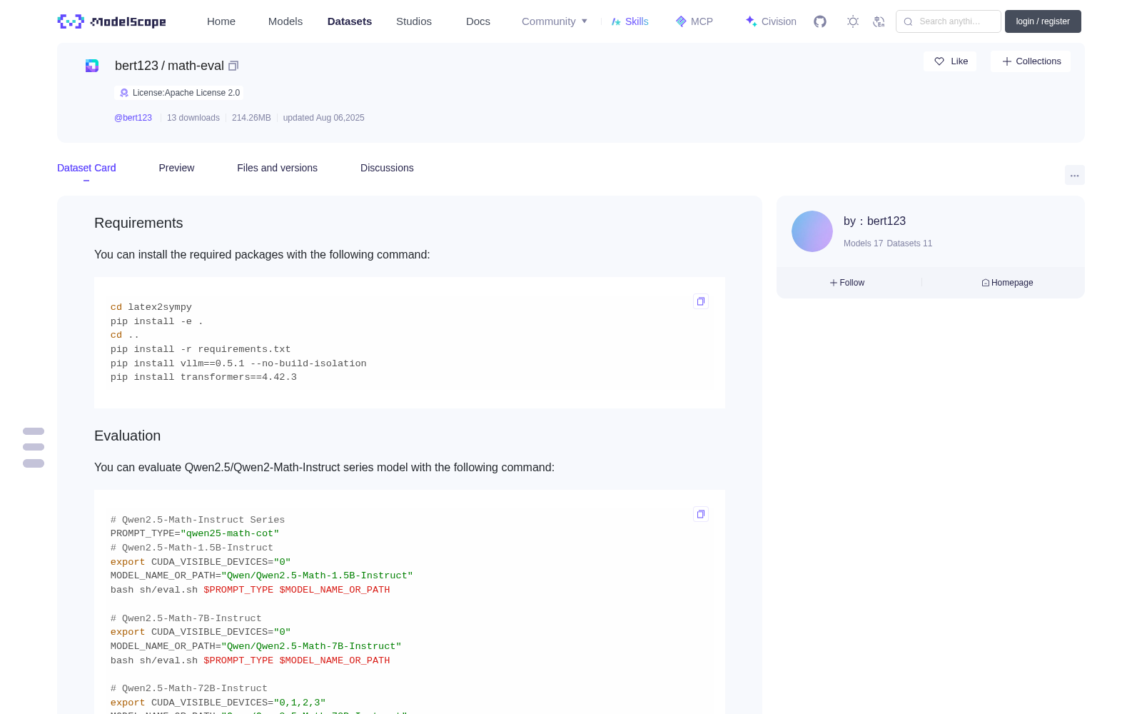Open the Civision sparkle link
The image size is (1142, 714).
[771, 21]
